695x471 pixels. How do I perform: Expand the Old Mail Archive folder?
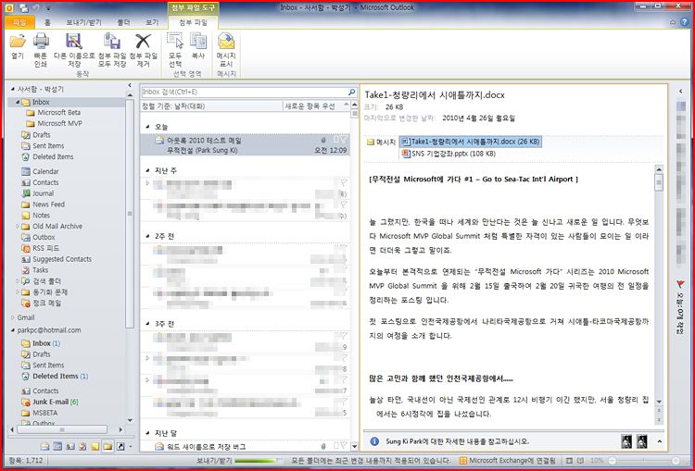coord(18,226)
